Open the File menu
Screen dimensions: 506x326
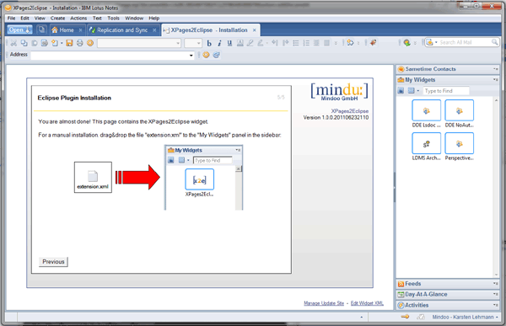(x=11, y=19)
